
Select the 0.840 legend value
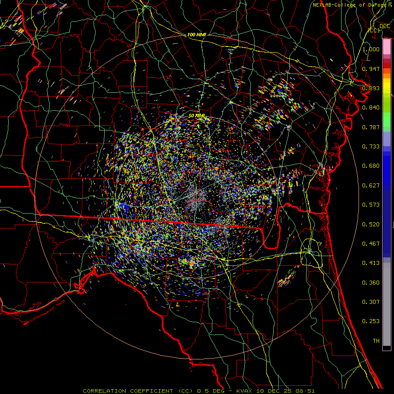(371, 108)
